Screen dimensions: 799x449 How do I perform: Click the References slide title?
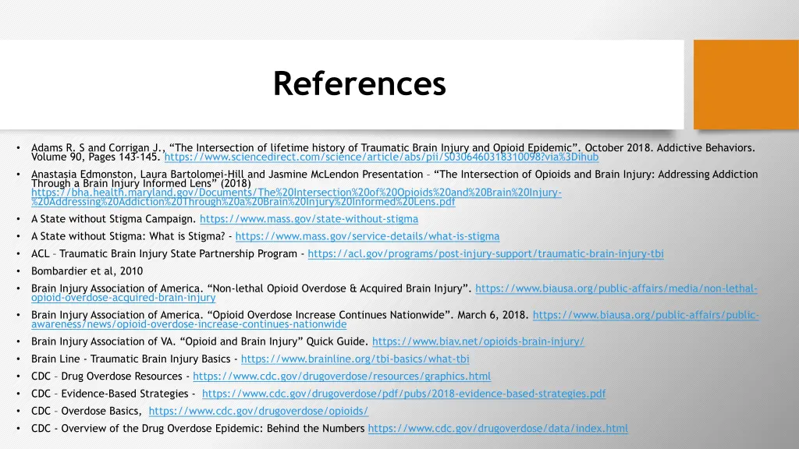point(359,83)
